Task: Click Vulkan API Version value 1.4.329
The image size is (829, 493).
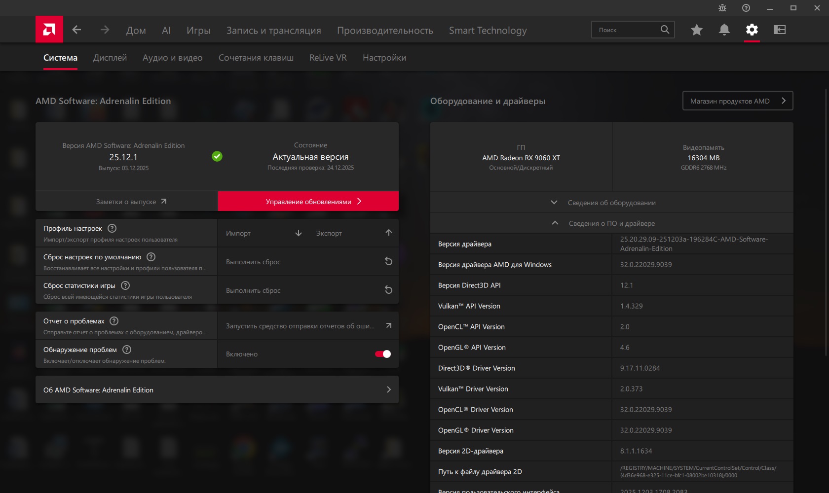Action: pyautogui.click(x=631, y=306)
